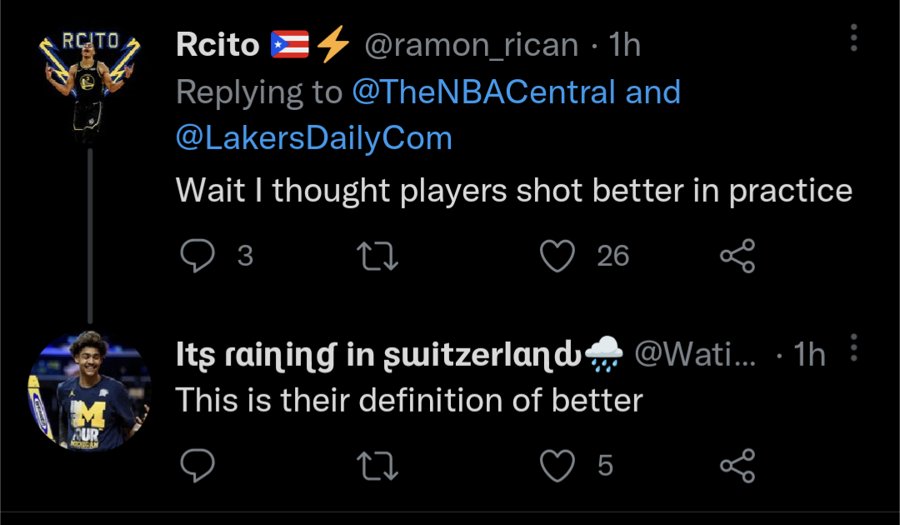900x525 pixels.
Task: Open the @ramon_rican handle
Action: (471, 46)
